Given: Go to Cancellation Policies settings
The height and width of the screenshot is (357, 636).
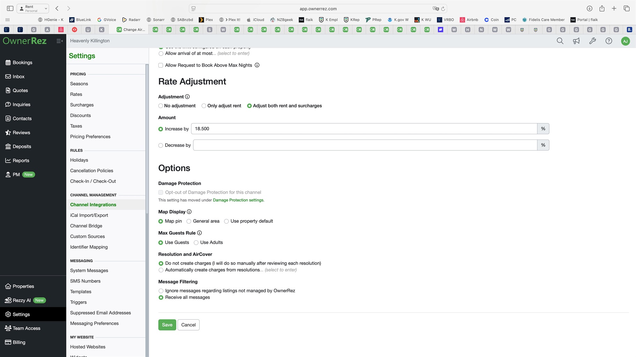Looking at the screenshot, I should [92, 171].
